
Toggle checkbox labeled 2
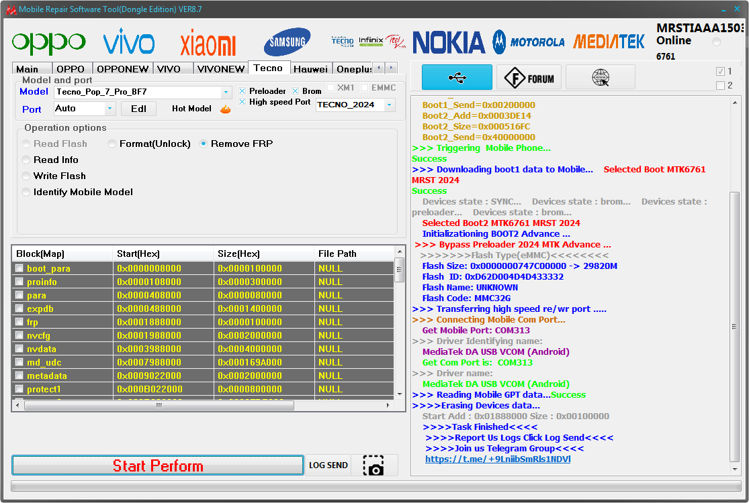coord(720,85)
